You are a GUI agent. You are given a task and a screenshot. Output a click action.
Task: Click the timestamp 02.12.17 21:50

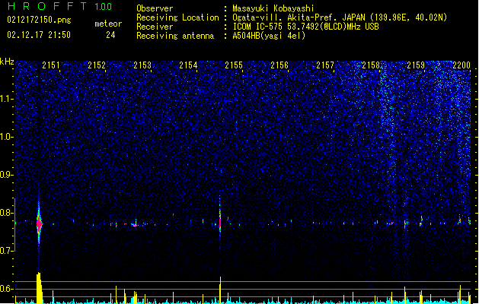click(39, 35)
